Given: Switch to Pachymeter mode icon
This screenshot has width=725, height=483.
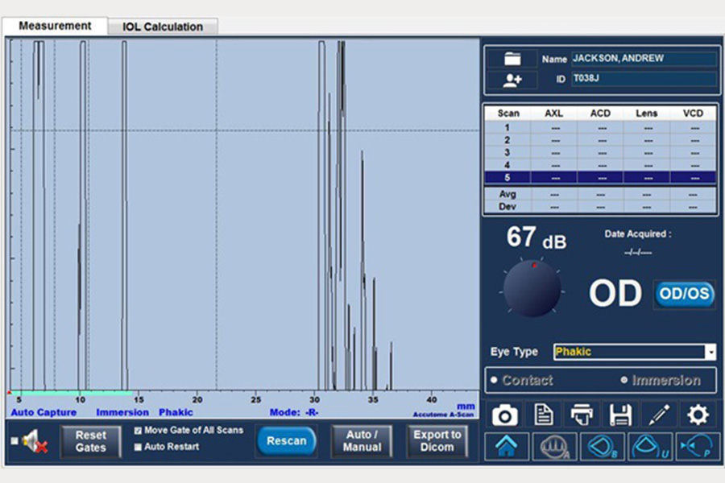Looking at the screenshot, I should (x=698, y=447).
